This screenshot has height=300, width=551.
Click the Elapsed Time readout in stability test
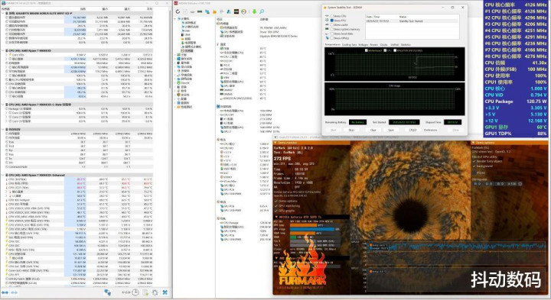click(x=452, y=122)
